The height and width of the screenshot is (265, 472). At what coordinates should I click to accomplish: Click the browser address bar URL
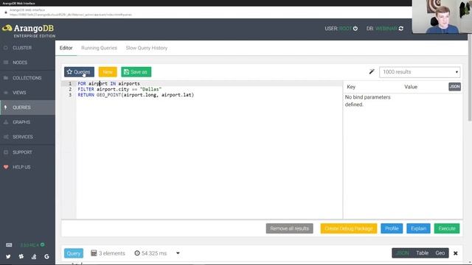coord(71,15)
